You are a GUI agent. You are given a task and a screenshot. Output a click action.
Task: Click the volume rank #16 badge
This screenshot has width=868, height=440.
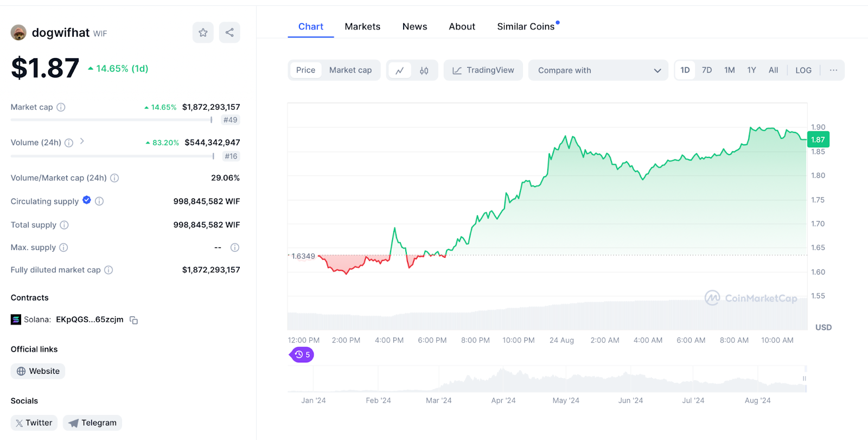[x=231, y=156]
